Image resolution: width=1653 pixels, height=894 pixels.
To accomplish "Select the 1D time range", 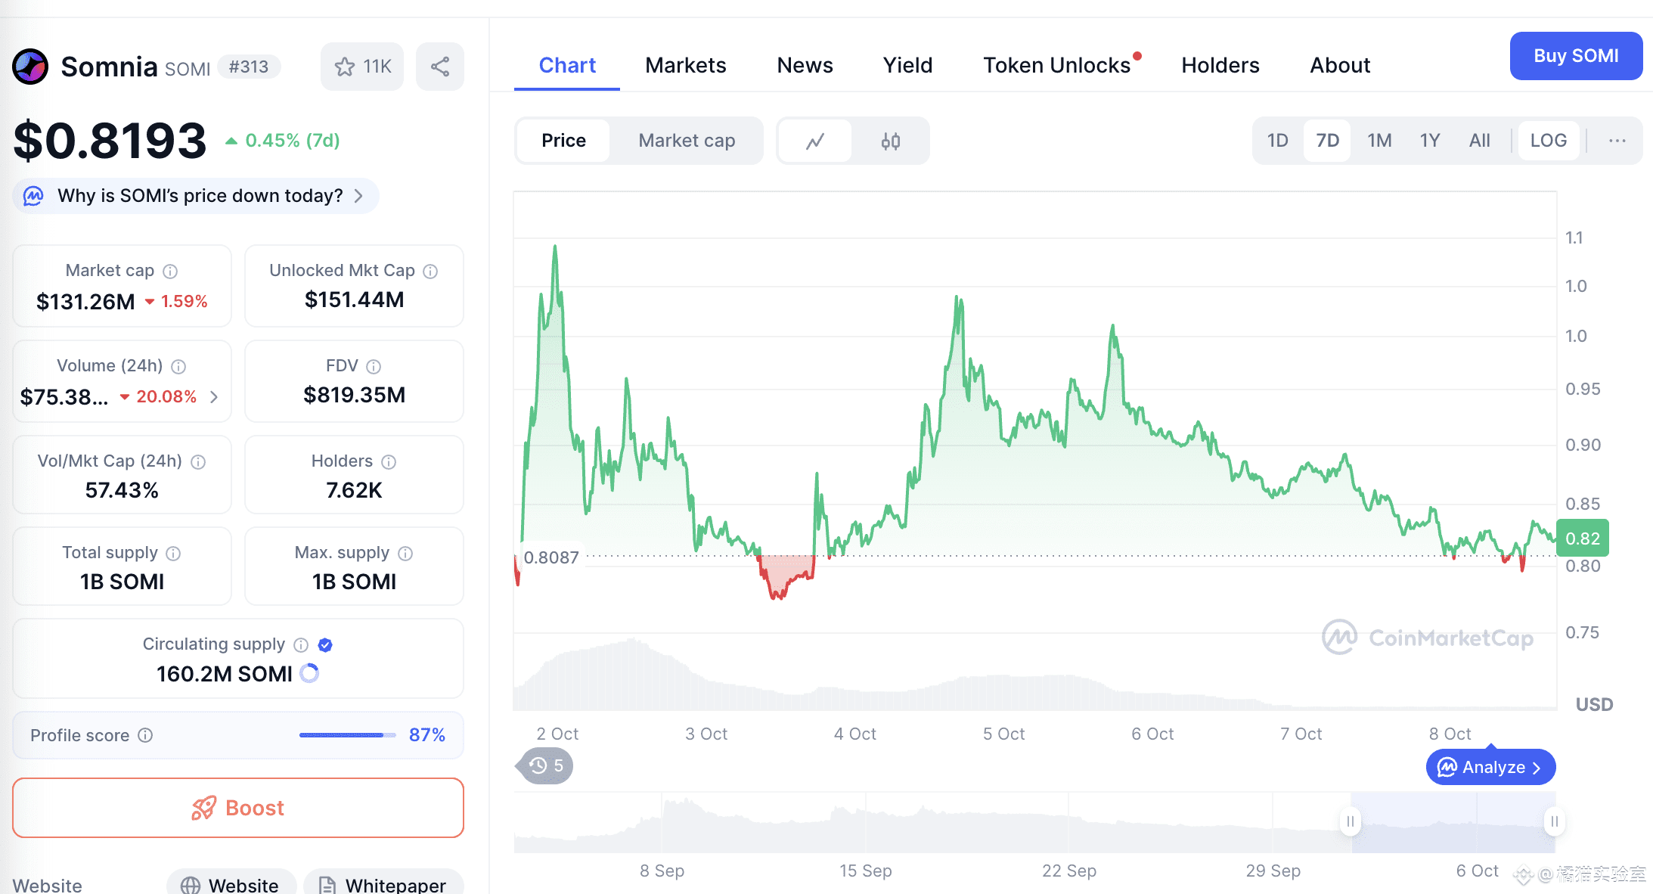I will (x=1277, y=141).
